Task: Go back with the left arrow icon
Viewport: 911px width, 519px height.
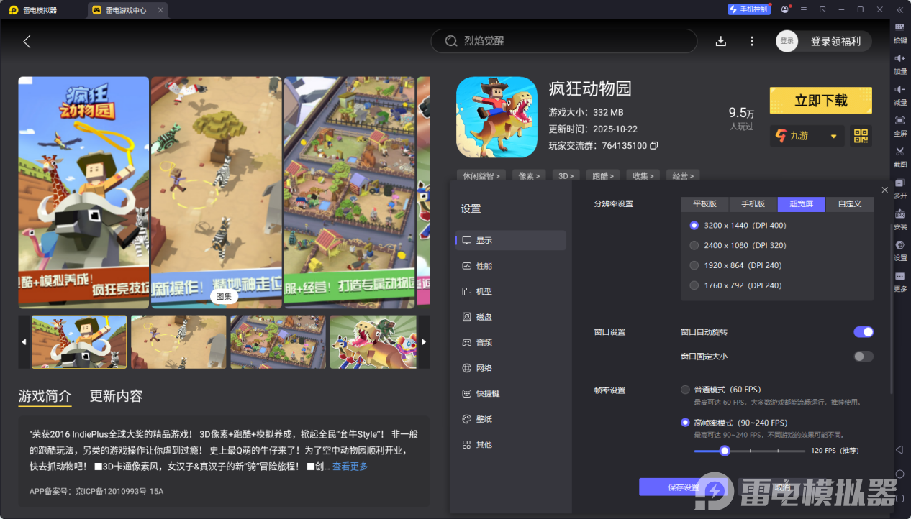Action: click(27, 41)
